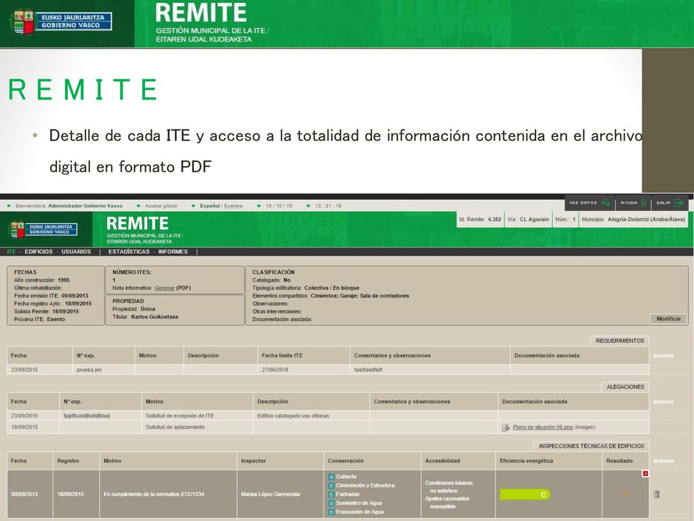Open the red PDF icon in Resultado cell
The image size is (694, 521).
[645, 474]
